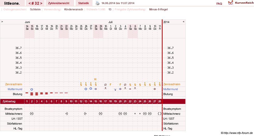Click the left Zervixschleim row label

click(x=14, y=84)
